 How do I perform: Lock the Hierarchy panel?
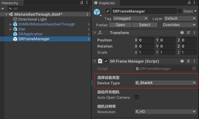coord(82,2)
